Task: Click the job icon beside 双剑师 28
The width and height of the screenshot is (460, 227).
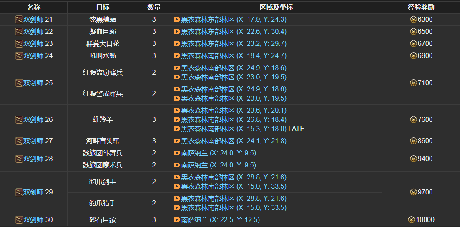Action: (x=19, y=159)
